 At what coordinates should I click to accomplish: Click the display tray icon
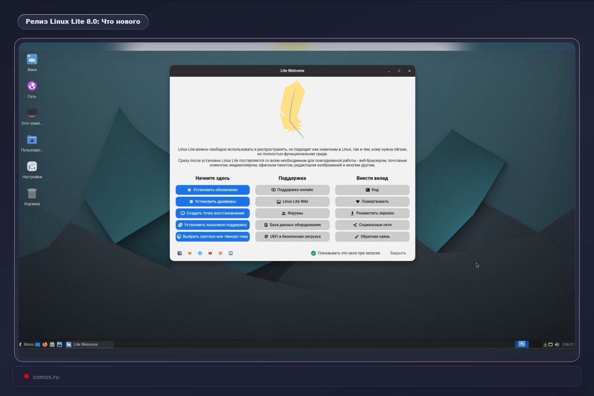(x=550, y=345)
